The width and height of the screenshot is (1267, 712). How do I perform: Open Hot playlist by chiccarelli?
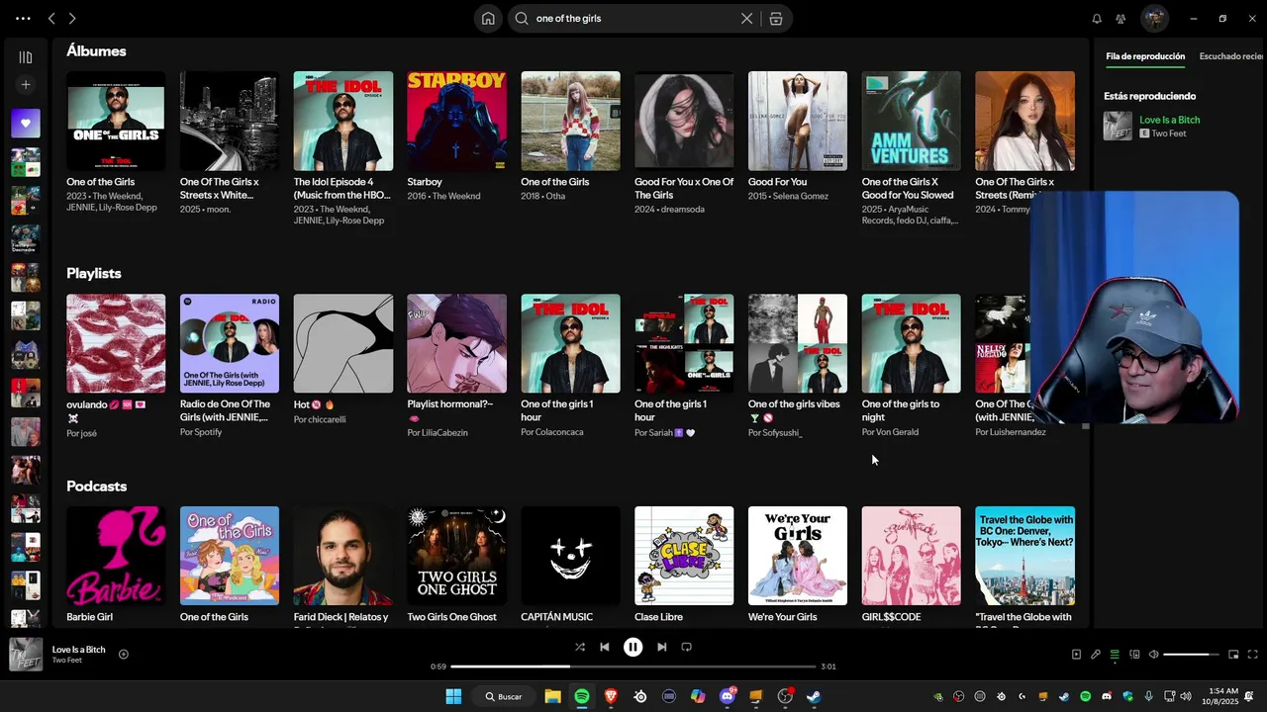[342, 343]
